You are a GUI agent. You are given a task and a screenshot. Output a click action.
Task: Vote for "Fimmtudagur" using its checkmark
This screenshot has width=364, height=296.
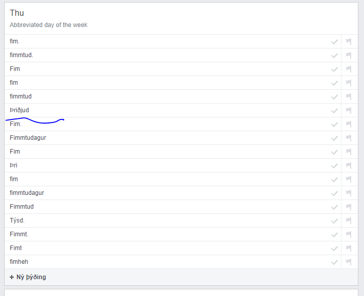click(334, 138)
